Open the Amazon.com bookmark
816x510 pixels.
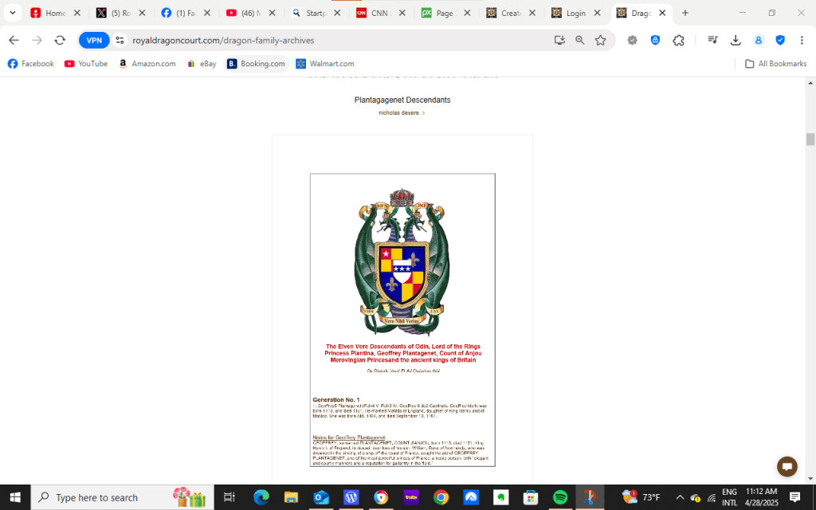[147, 64]
